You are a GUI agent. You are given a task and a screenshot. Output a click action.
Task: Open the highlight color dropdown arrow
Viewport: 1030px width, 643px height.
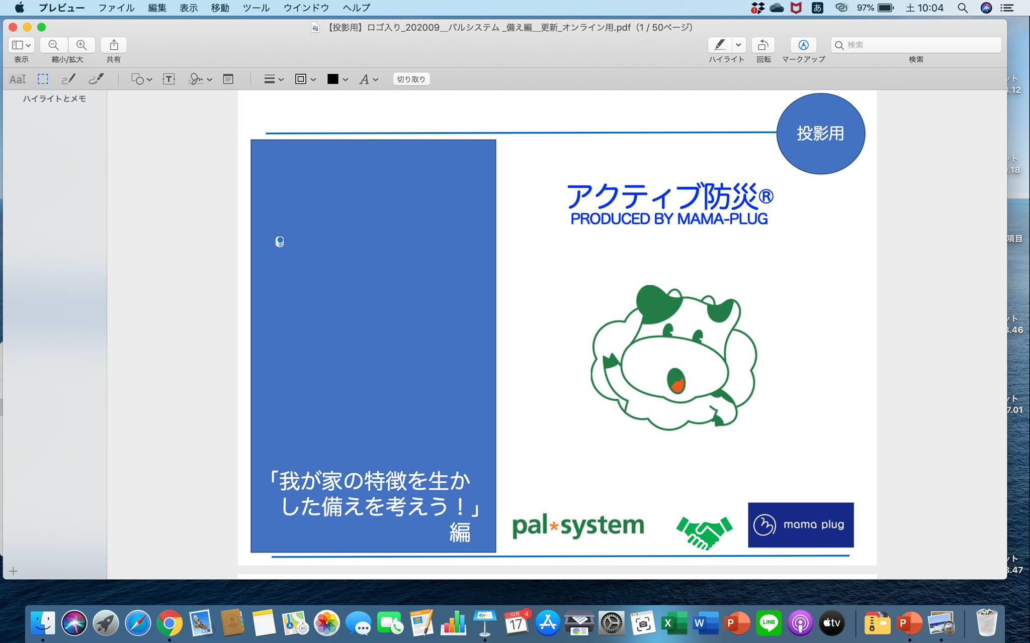(x=738, y=45)
